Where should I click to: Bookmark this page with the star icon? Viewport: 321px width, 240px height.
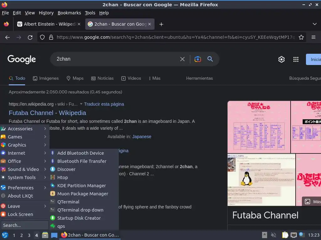pos(301,37)
